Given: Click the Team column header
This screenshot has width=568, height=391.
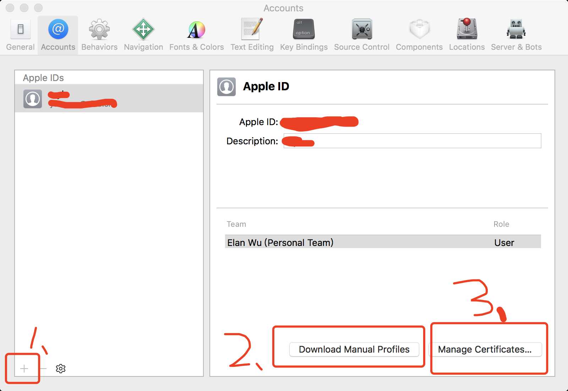Looking at the screenshot, I should point(236,224).
